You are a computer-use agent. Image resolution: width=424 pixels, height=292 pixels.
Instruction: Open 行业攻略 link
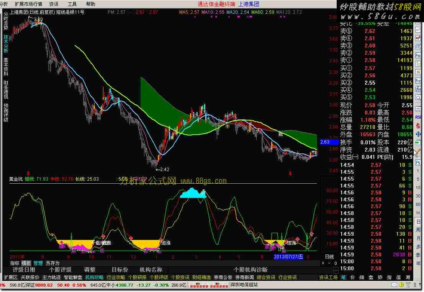tap(116, 277)
